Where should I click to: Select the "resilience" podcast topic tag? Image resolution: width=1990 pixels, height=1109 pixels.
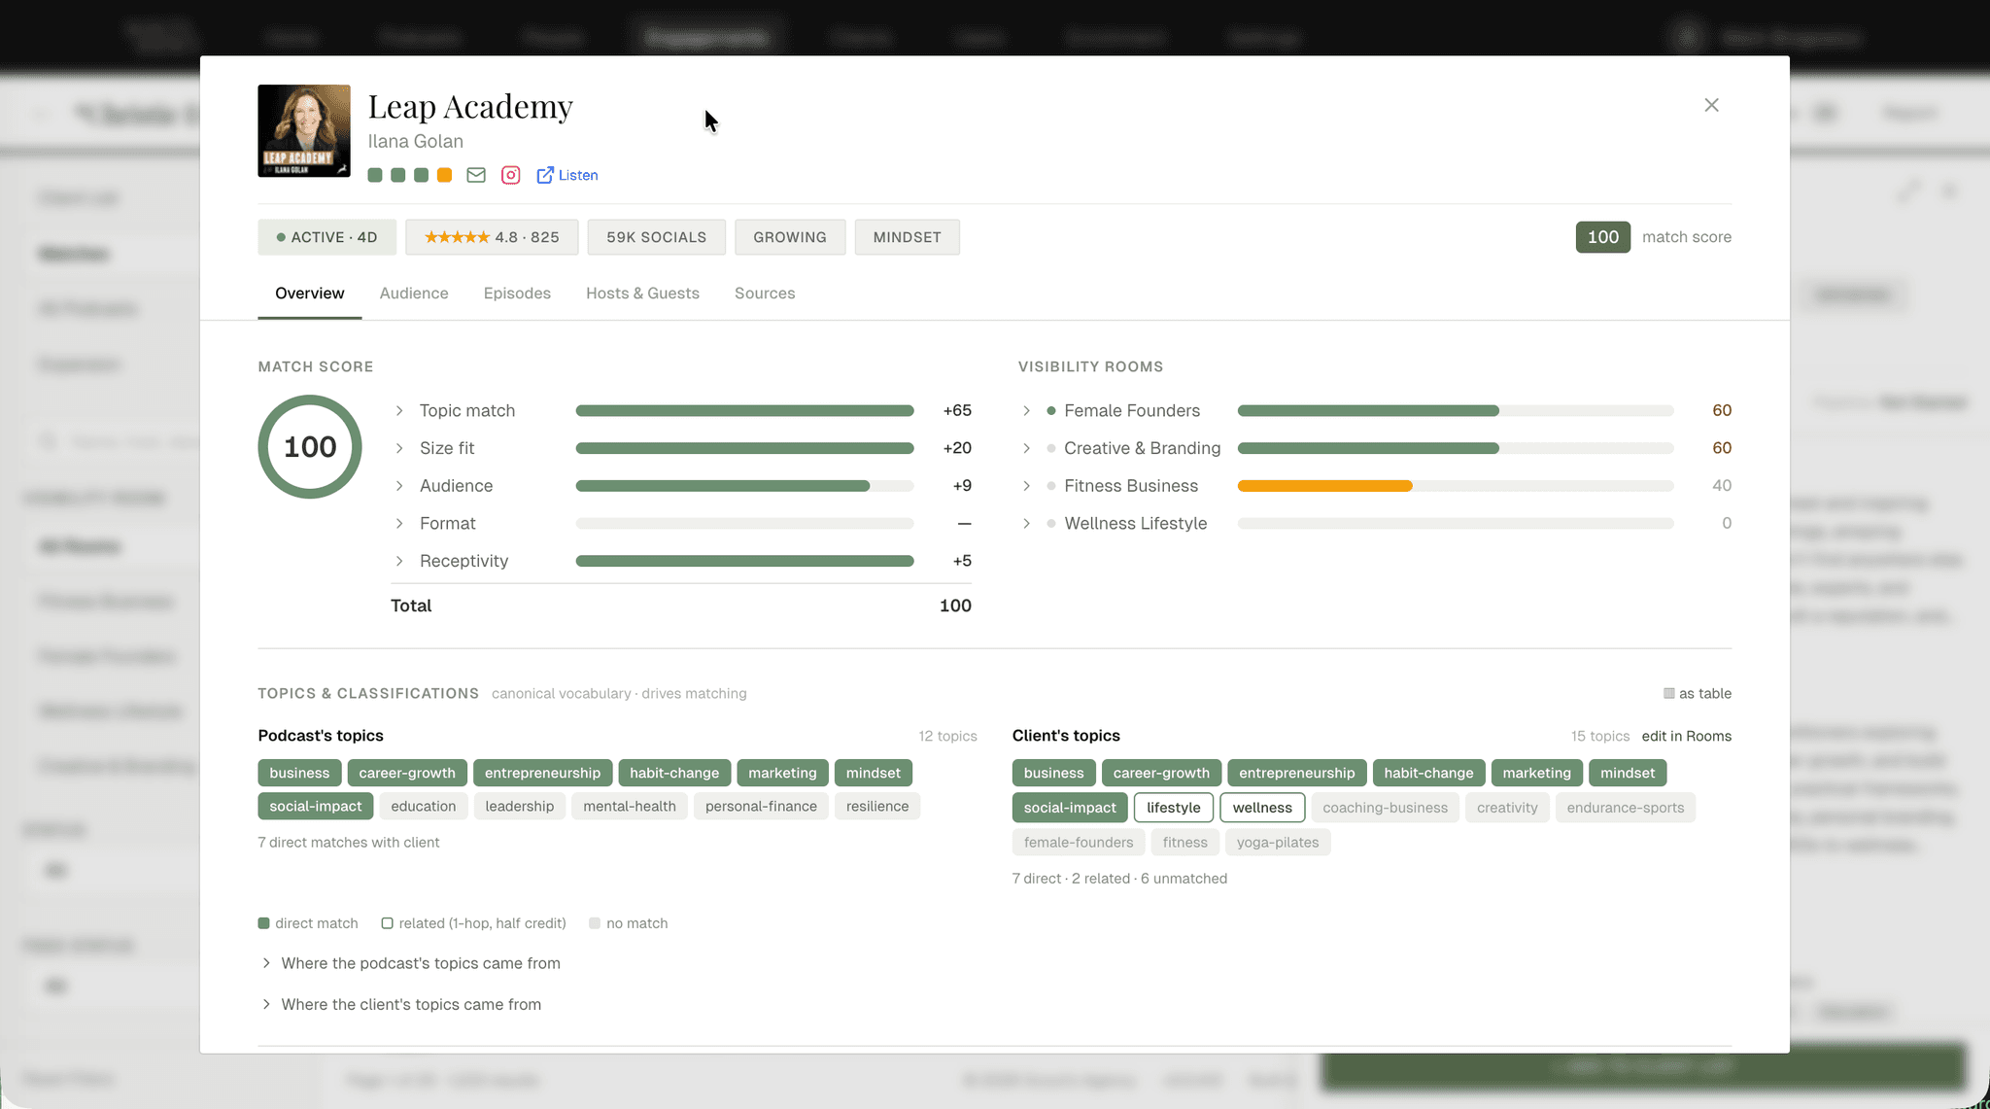[x=877, y=806]
